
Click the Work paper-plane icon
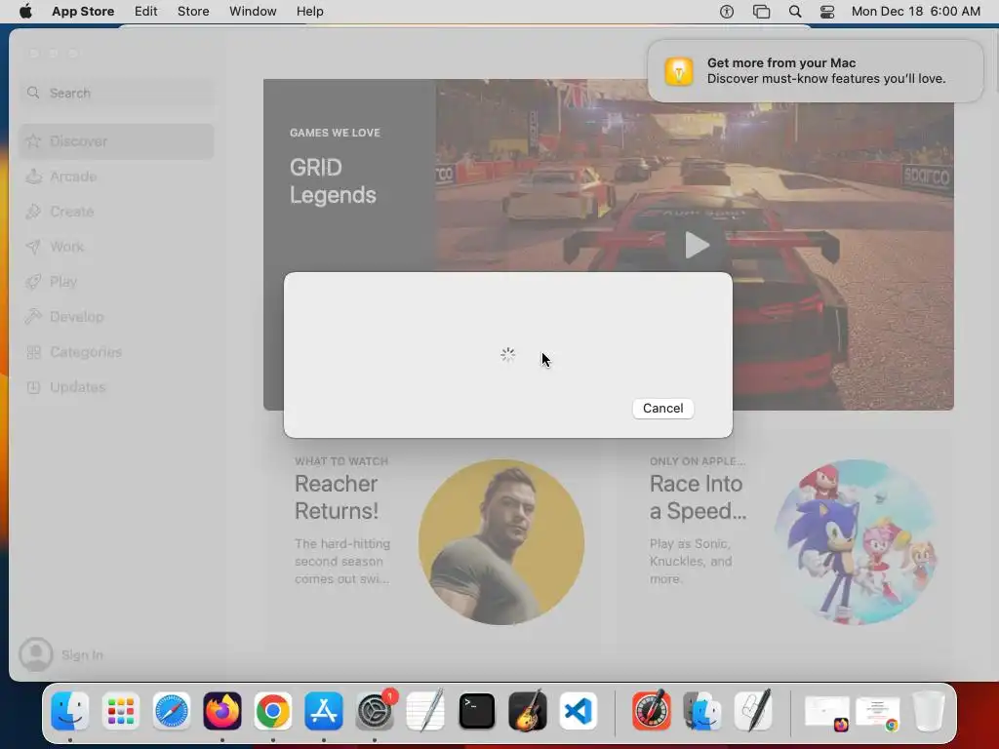pyautogui.click(x=34, y=247)
